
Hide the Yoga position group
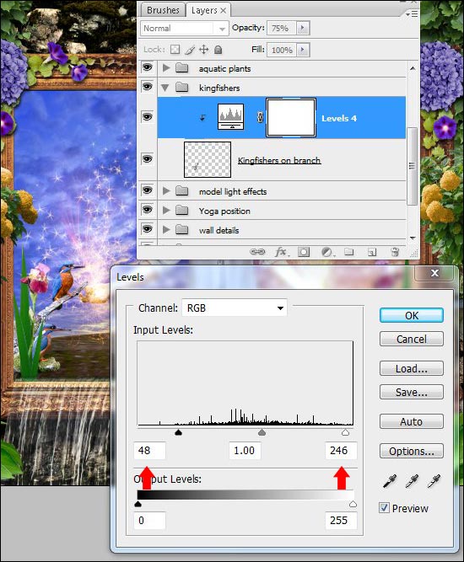click(147, 210)
